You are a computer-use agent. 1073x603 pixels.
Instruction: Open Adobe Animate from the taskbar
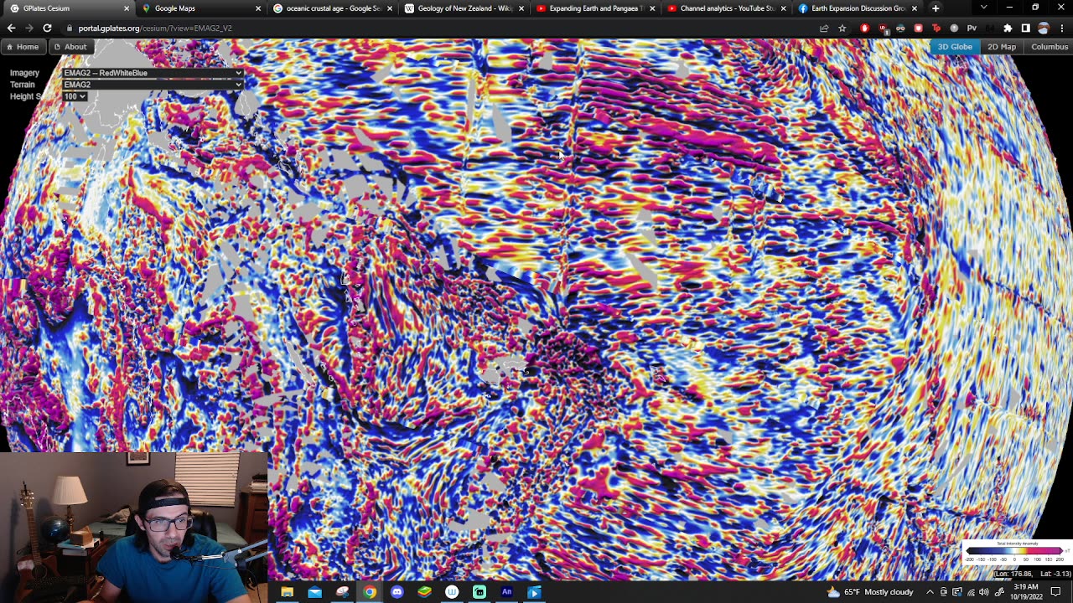(x=507, y=592)
